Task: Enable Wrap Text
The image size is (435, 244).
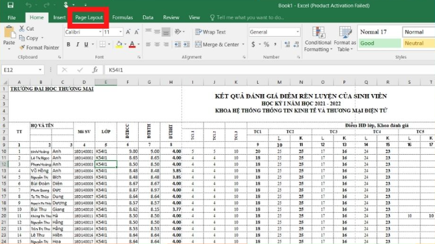Action: click(210, 32)
